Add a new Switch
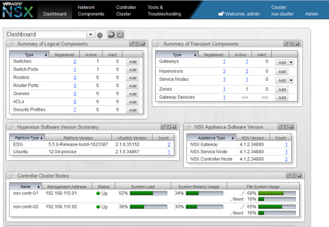 coord(133,62)
